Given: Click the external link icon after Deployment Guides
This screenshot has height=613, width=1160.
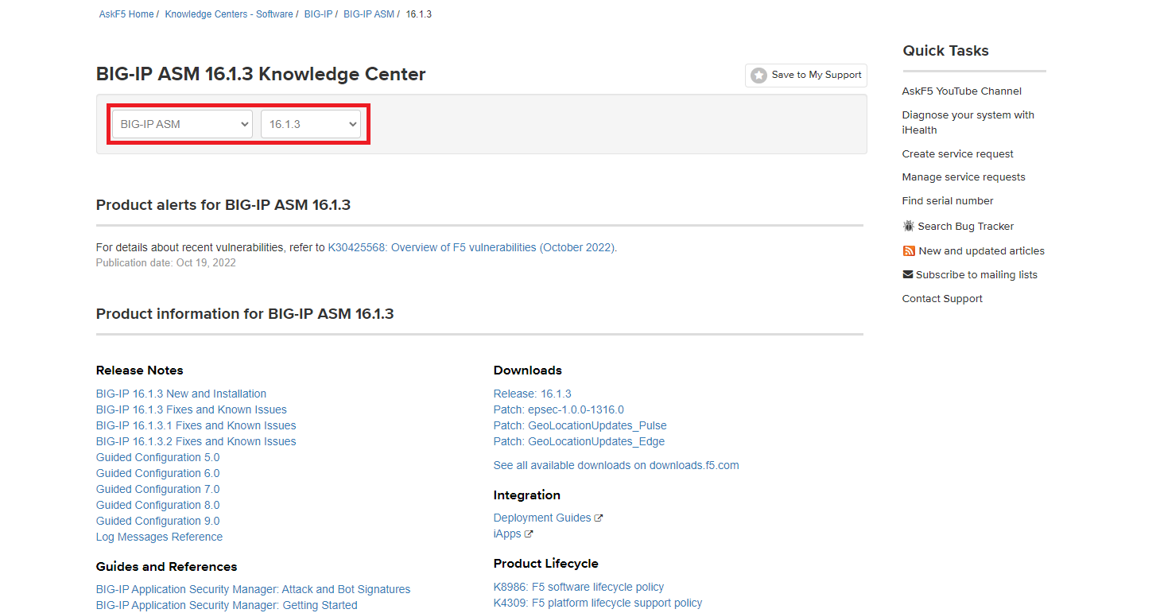Looking at the screenshot, I should coord(599,518).
